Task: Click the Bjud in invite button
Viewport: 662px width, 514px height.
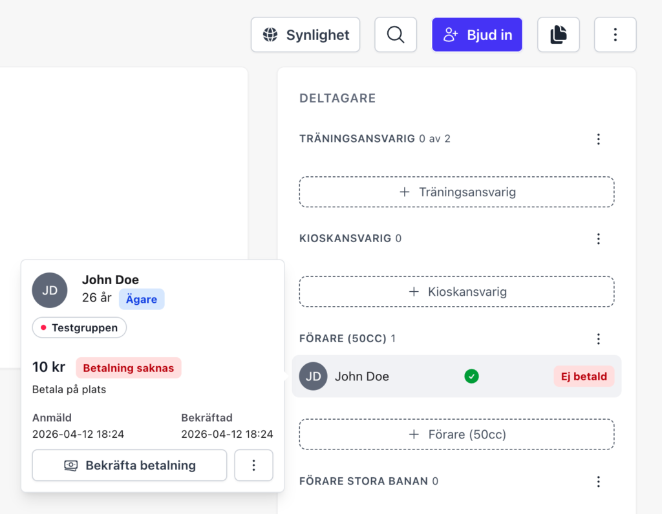Action: pyautogui.click(x=477, y=35)
